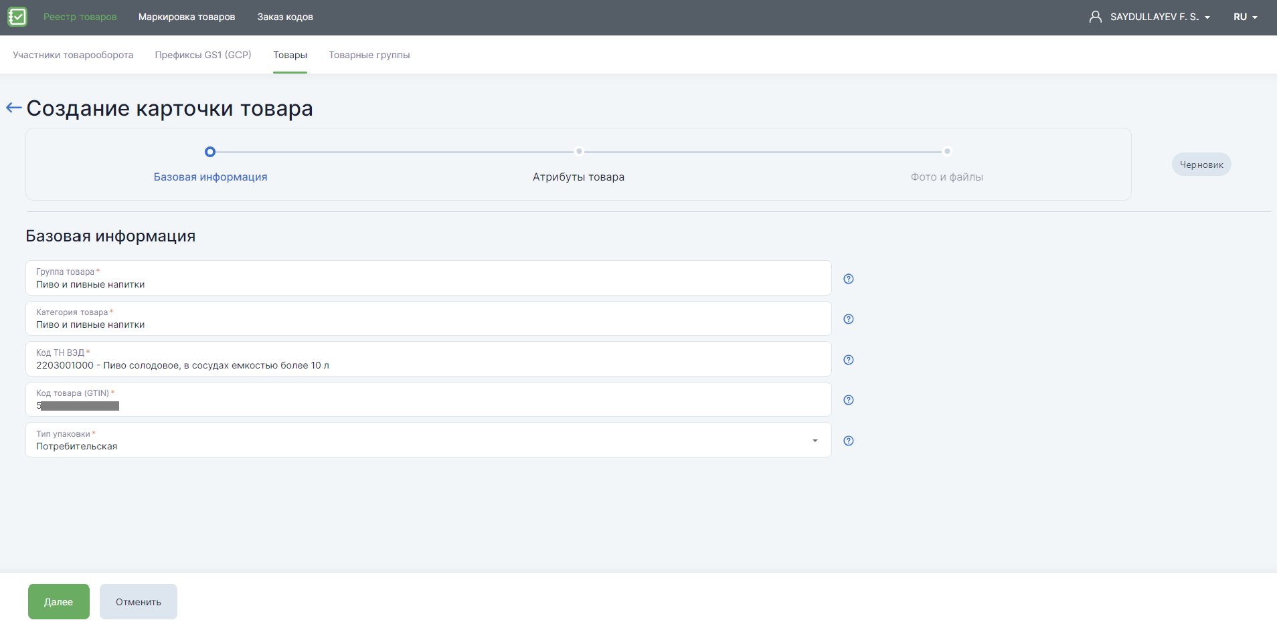The width and height of the screenshot is (1279, 624).
Task: Open Заказ кодов menu item
Action: coord(285,17)
